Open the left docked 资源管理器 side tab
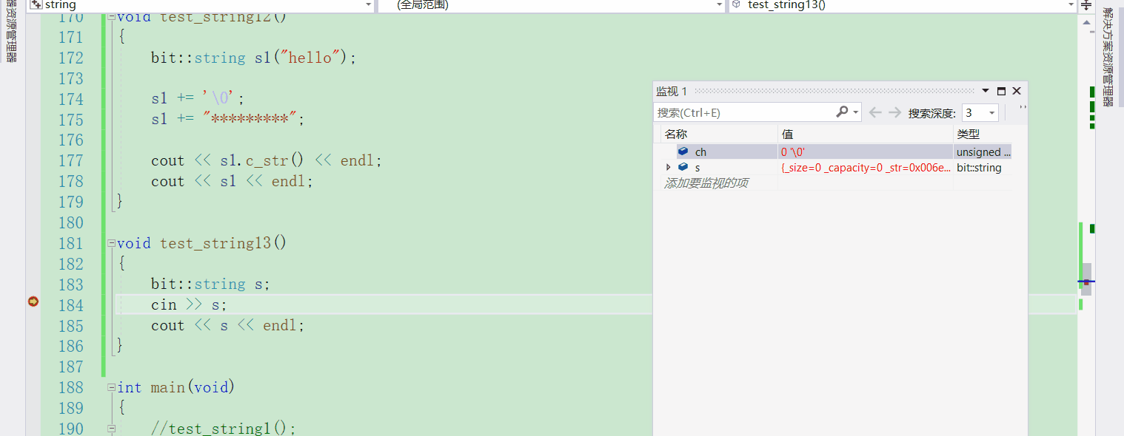This screenshot has width=1124, height=436. point(11,32)
